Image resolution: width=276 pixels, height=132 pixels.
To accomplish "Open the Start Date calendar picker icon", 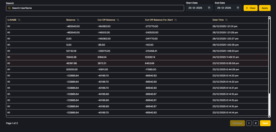I will point(209,8).
